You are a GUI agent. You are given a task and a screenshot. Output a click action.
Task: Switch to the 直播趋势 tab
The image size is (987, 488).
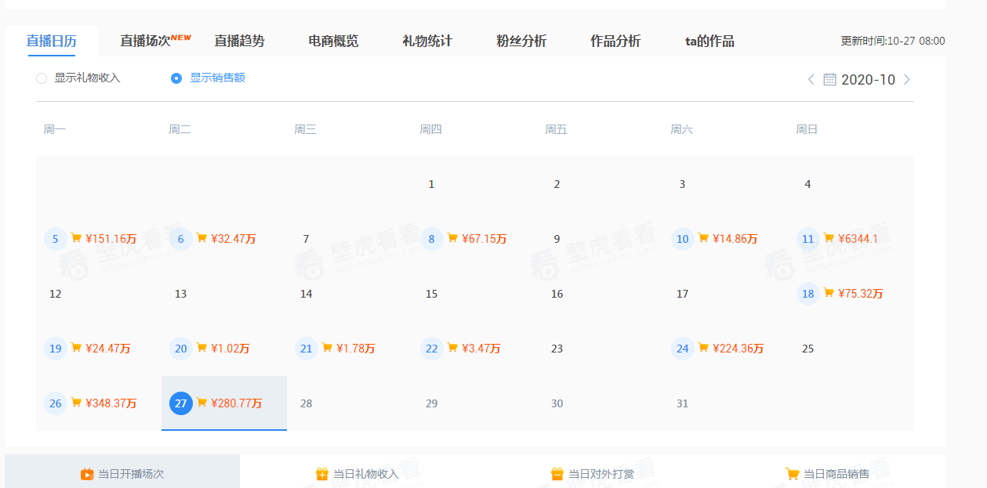click(238, 41)
